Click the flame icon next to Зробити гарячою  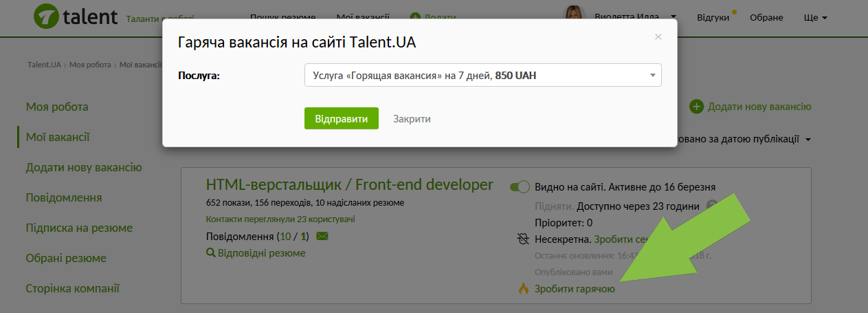[x=524, y=289]
